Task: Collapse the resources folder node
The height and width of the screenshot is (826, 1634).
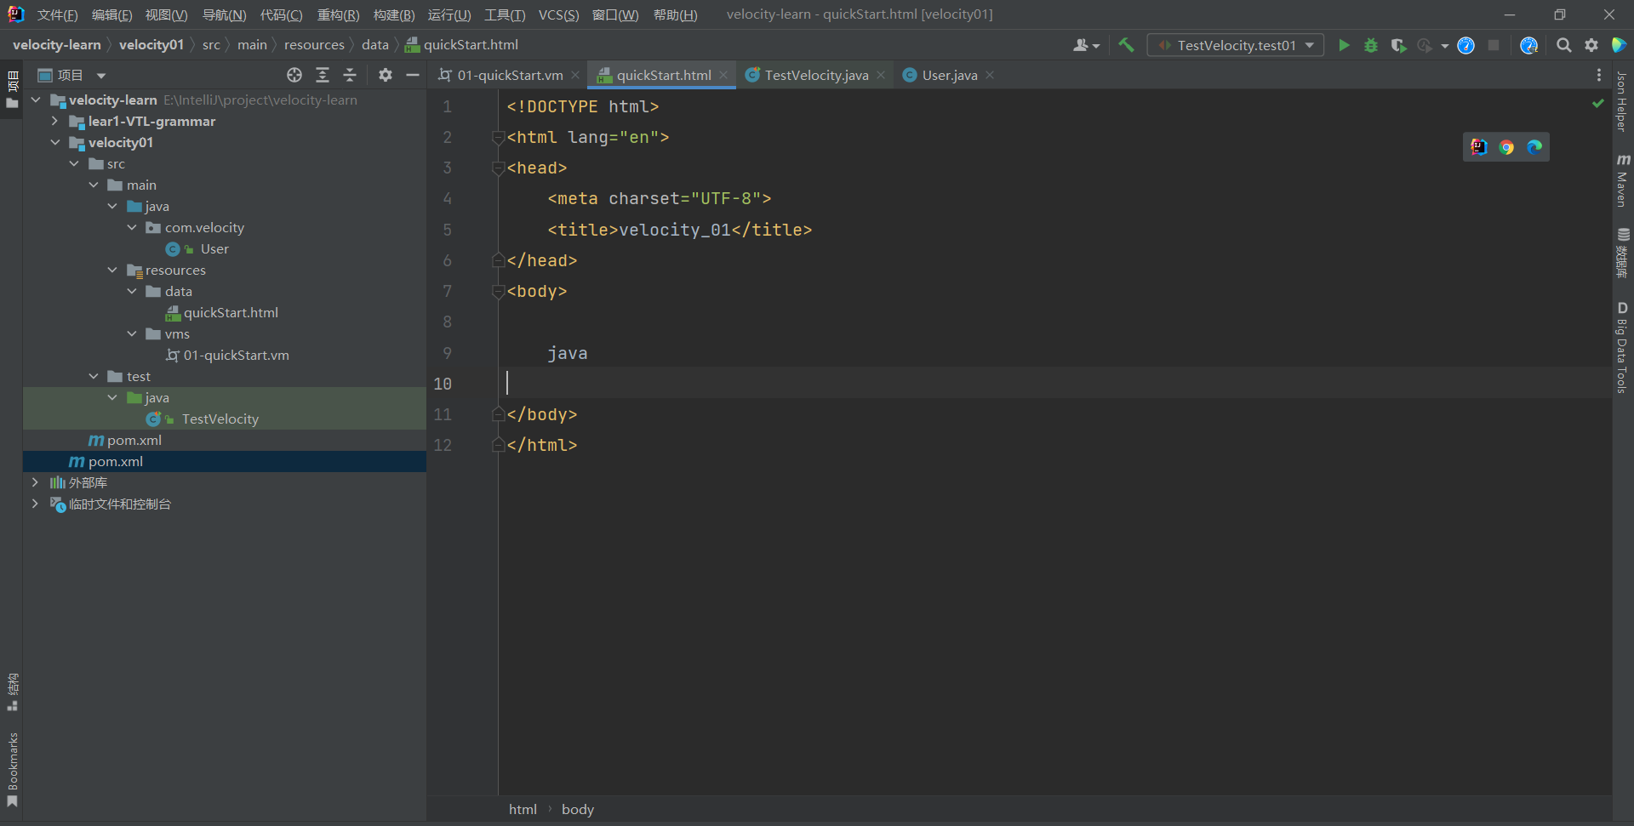Action: pos(112,270)
